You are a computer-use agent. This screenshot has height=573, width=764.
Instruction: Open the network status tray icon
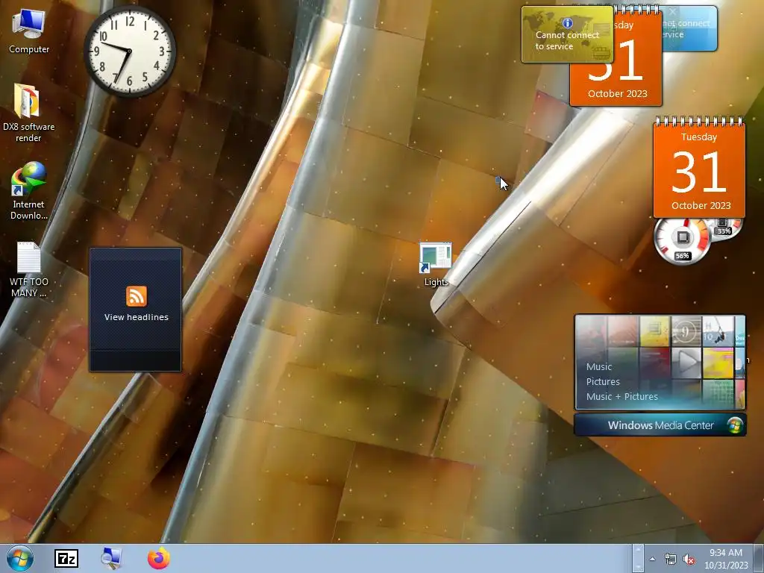pos(671,560)
